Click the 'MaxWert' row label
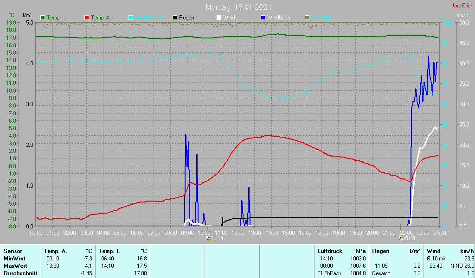Screen dimensions: 475x278 15,266
